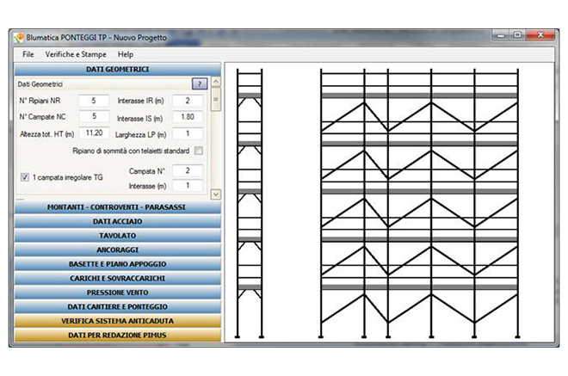Image resolution: width=568 pixels, height=376 pixels.
Task: Expand DATI CANTIERE E PONTEGGIO section
Action: click(x=117, y=307)
